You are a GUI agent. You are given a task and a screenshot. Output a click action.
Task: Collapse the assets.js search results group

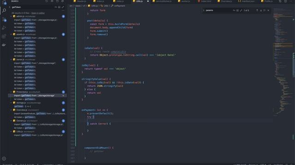click(x=11, y=34)
